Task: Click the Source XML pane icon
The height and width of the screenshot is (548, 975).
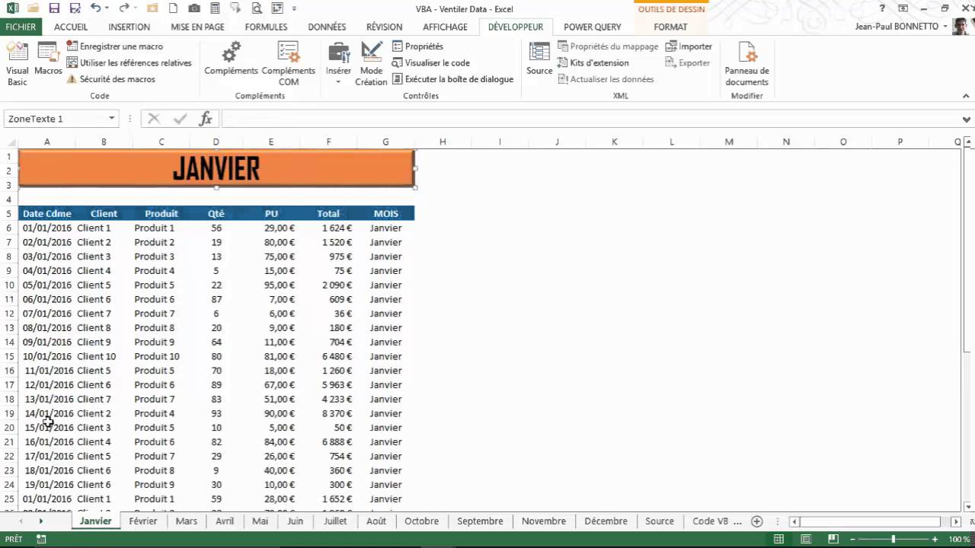Action: (539, 59)
